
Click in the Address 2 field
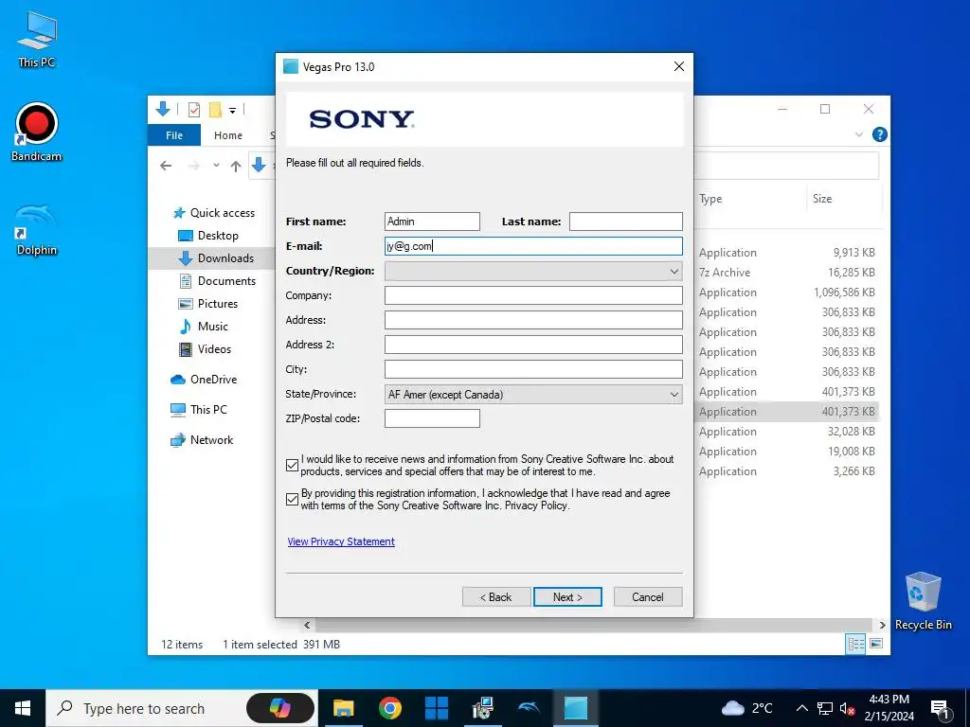(533, 345)
